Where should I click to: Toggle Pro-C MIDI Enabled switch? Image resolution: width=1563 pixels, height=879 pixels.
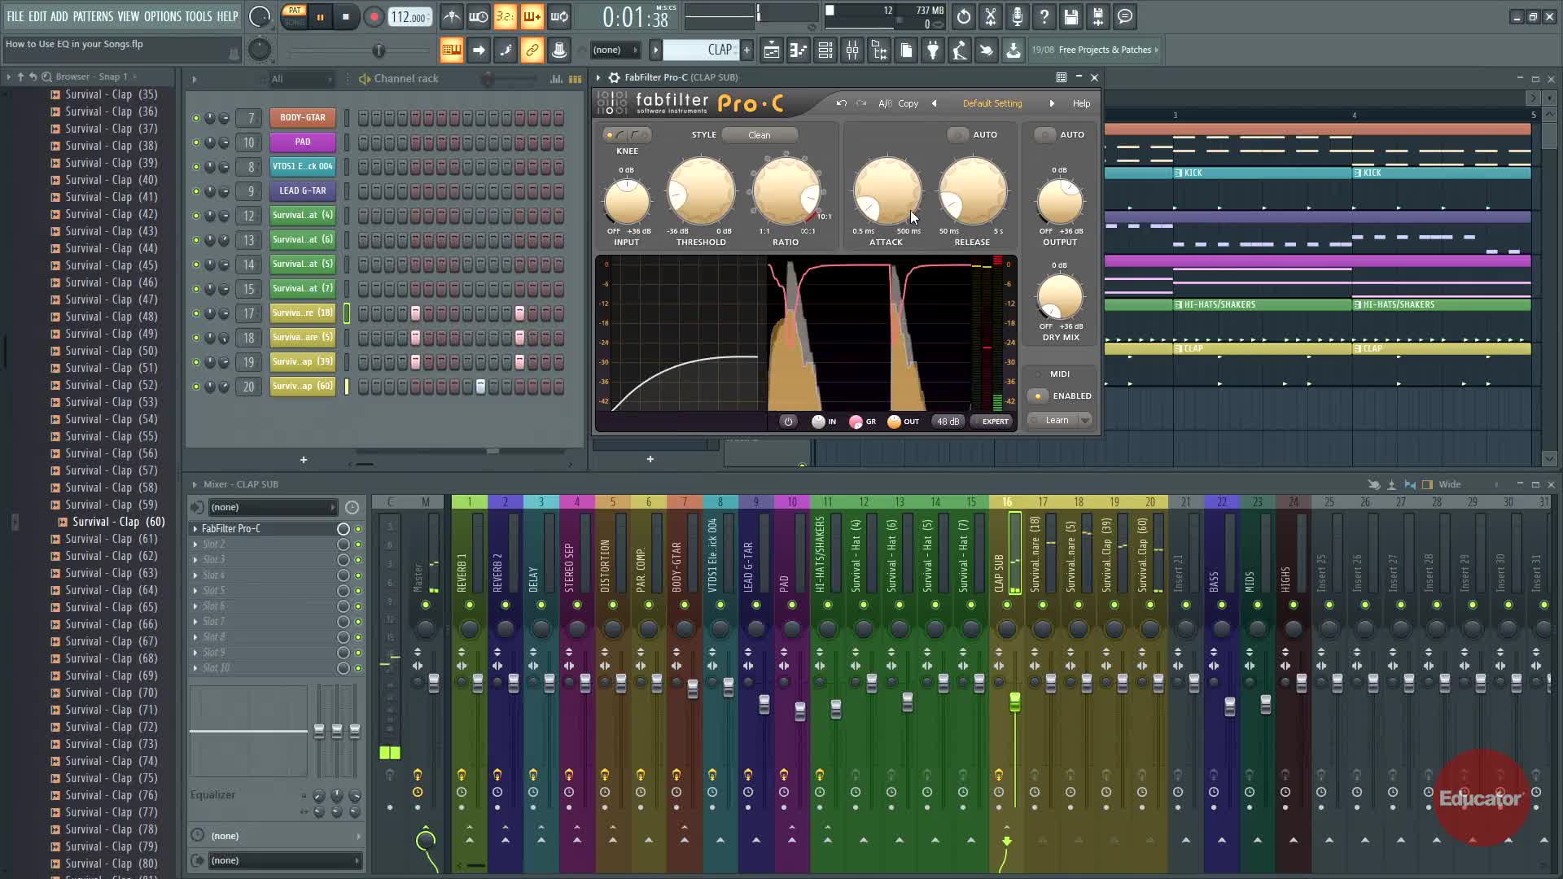coord(1038,396)
